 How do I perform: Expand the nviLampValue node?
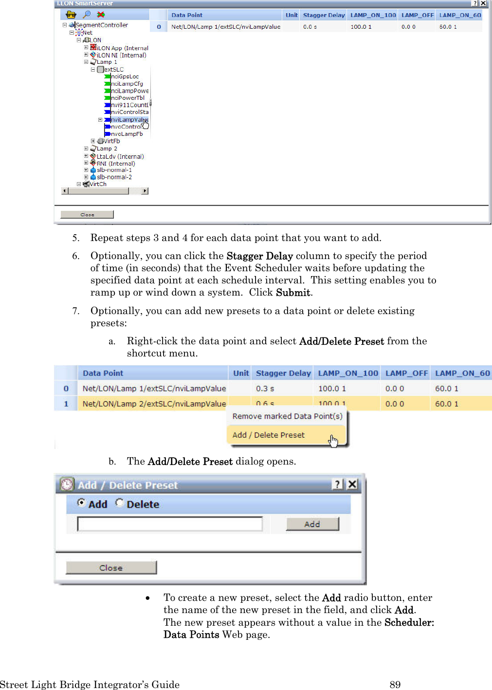click(x=100, y=120)
